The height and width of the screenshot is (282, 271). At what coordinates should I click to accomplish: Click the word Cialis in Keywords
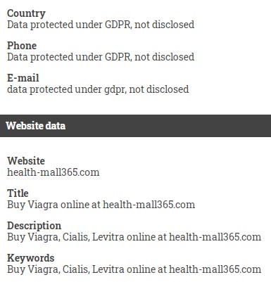click(76, 269)
